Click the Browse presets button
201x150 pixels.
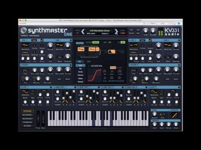131,33
